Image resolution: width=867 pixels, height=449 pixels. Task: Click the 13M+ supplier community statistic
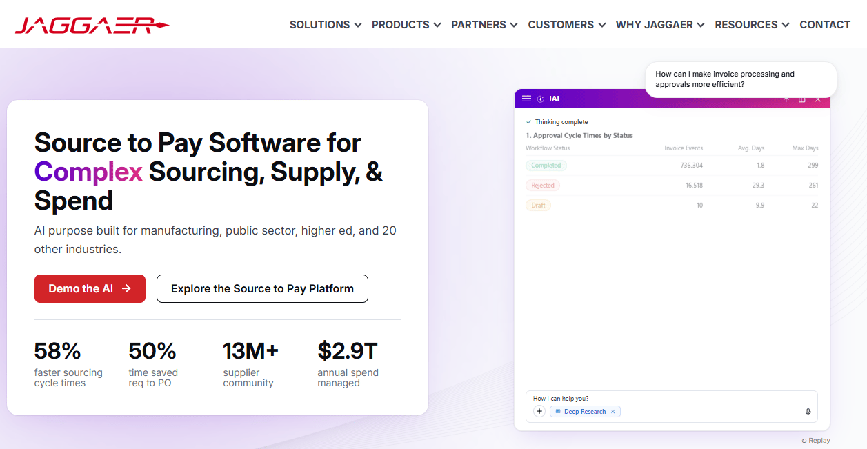[250, 364]
